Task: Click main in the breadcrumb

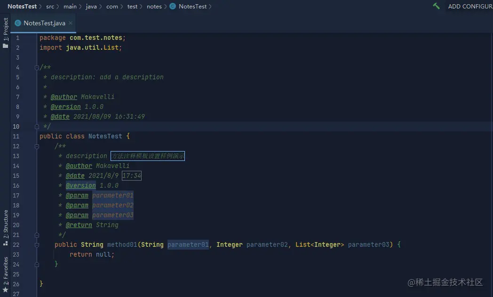Action: tap(70, 7)
